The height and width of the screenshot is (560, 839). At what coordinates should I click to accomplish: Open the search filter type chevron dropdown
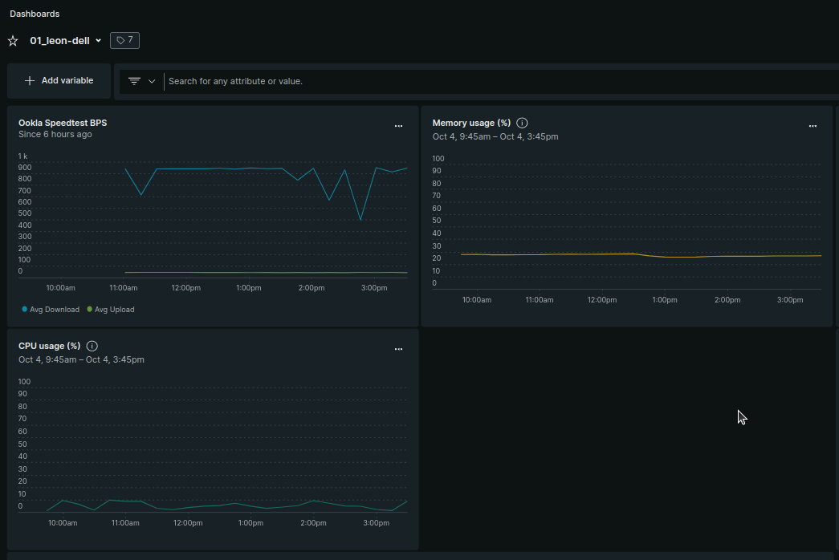point(151,81)
